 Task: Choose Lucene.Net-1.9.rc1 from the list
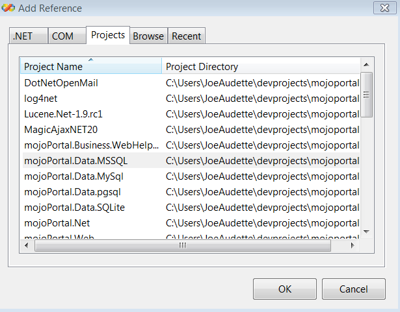[x=64, y=114]
